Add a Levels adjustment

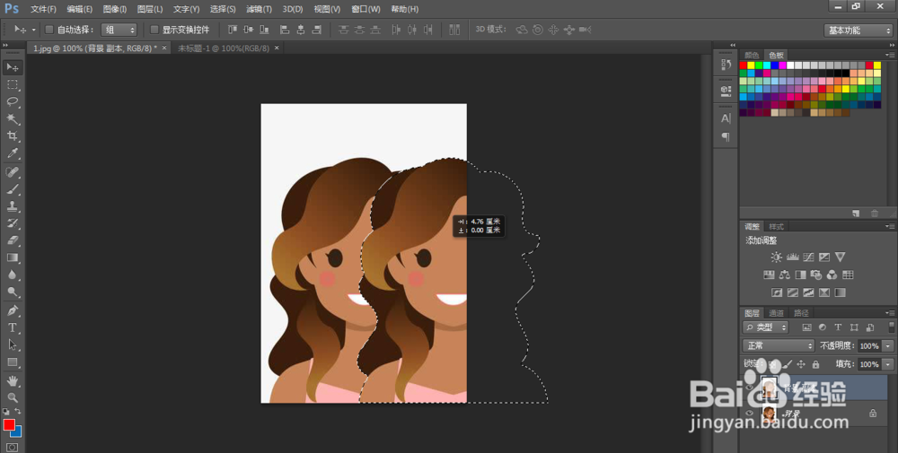[793, 257]
